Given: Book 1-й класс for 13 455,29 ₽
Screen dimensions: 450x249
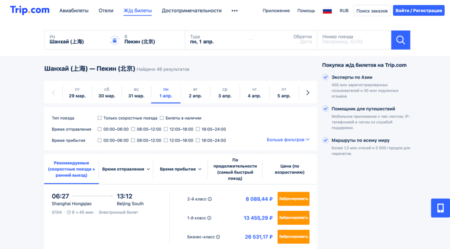Looking at the screenshot, I should point(293,218).
